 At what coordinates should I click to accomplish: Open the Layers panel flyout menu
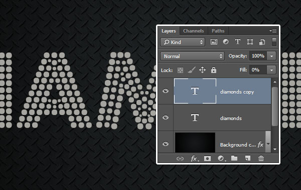(273, 30)
